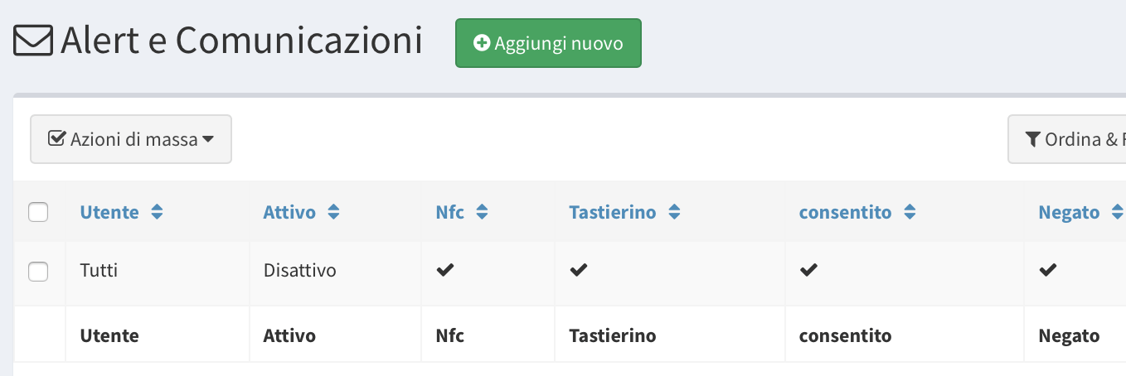Click sort arrows next to consentito
The width and height of the screenshot is (1126, 376).
click(910, 213)
